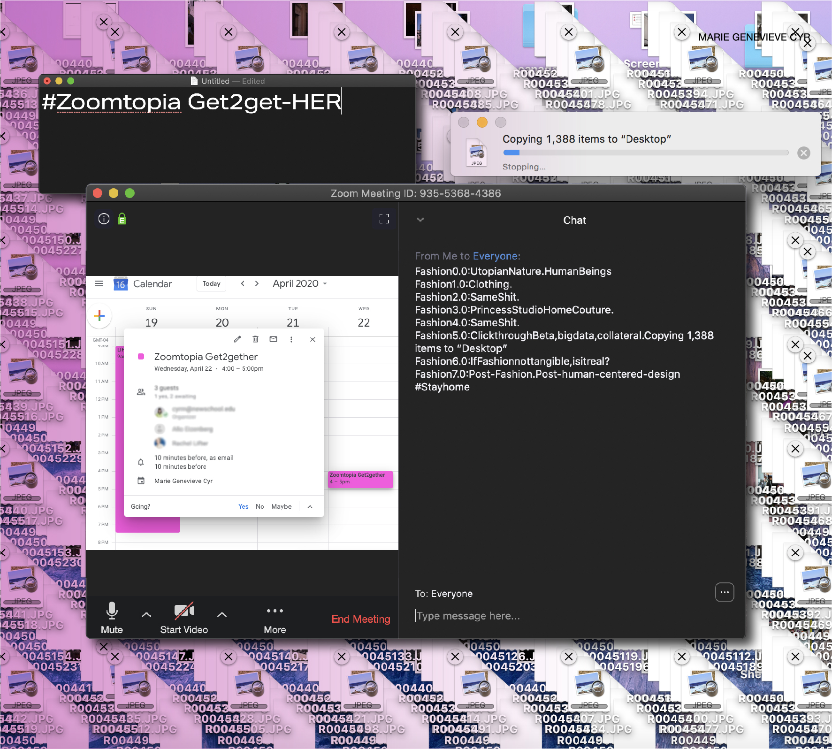This screenshot has width=832, height=749.
Task: Cancel the copy with the X button
Action: click(804, 153)
